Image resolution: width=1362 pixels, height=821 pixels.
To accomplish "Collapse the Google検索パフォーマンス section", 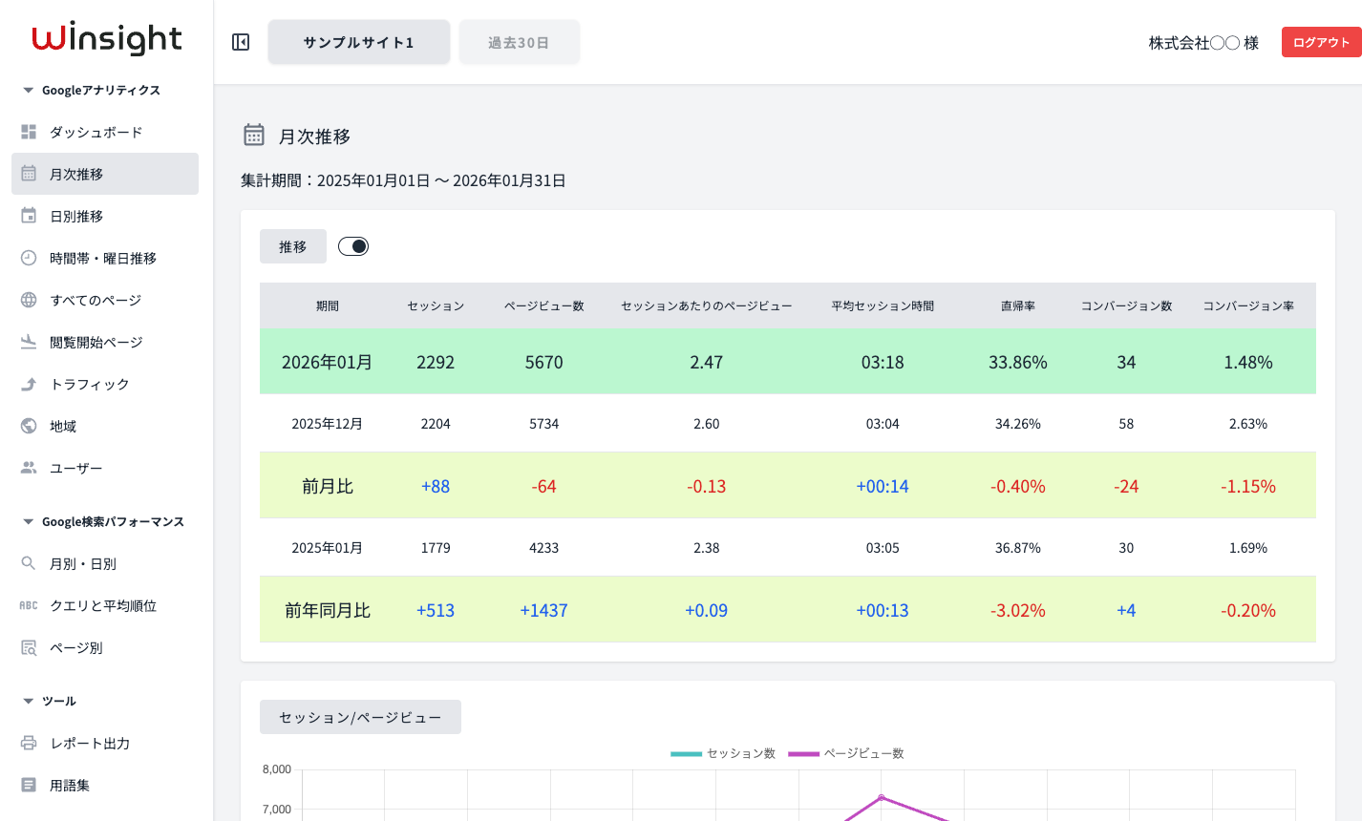I will (x=28, y=521).
